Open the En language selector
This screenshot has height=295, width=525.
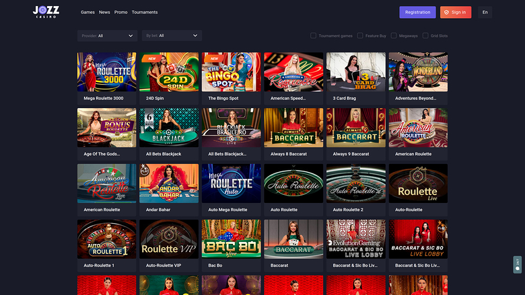[x=485, y=12]
